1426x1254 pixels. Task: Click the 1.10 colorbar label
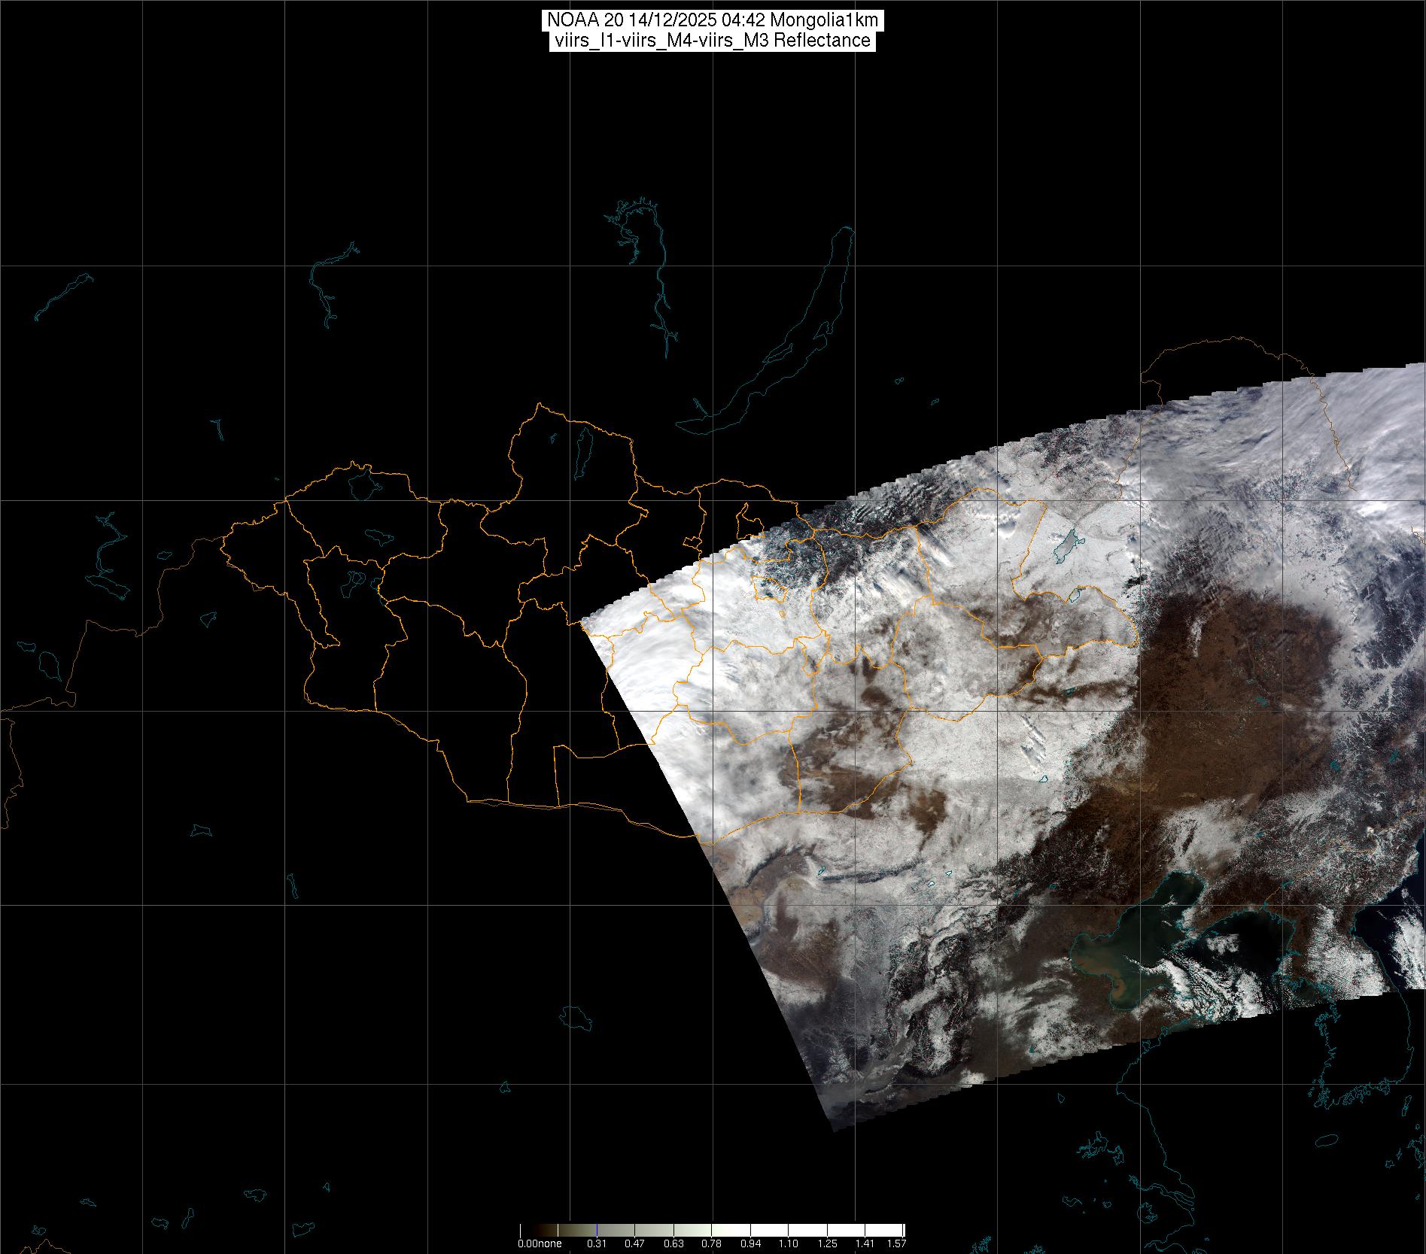[x=789, y=1243]
